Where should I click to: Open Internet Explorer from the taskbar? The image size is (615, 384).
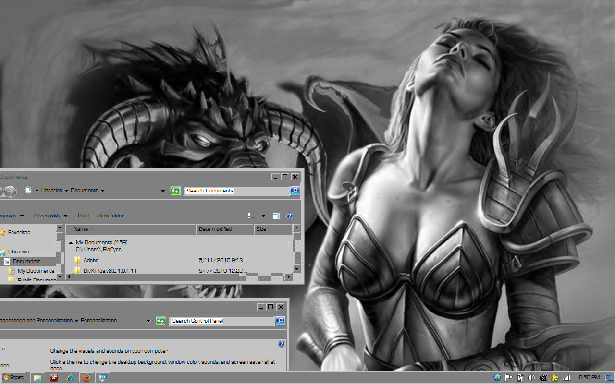coord(71,378)
